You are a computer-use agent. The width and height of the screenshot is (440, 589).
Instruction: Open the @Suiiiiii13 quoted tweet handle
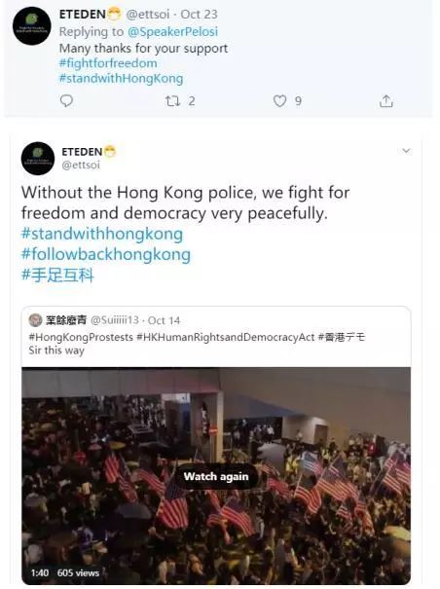(x=115, y=320)
